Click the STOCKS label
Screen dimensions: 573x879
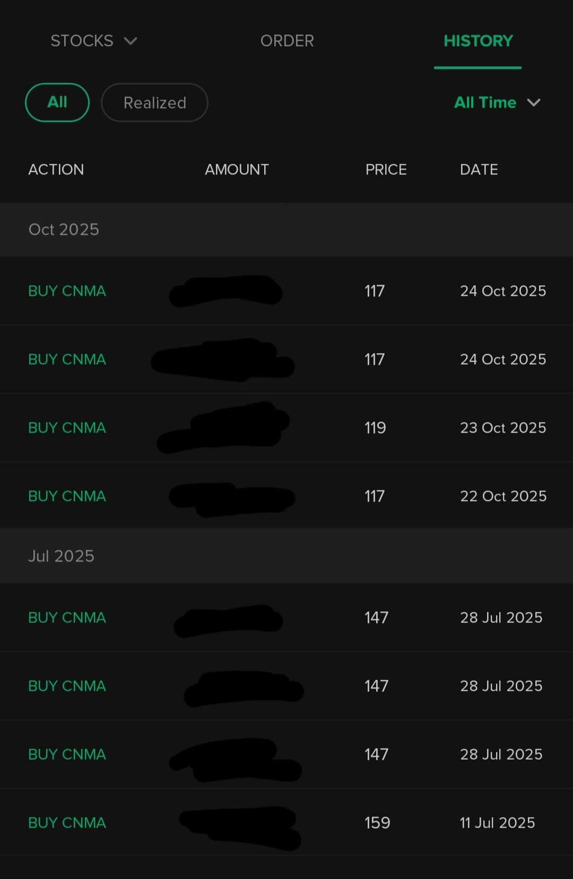82,41
